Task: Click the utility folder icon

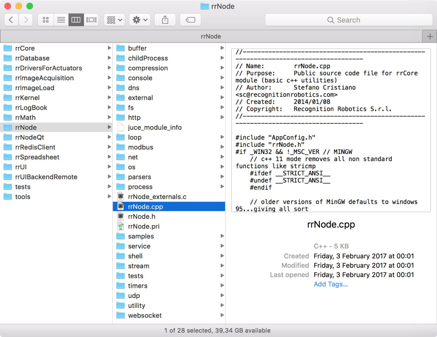Action: tap(120, 305)
